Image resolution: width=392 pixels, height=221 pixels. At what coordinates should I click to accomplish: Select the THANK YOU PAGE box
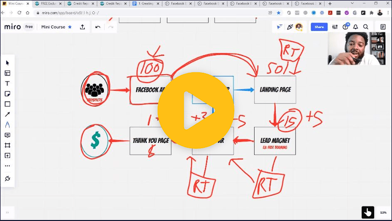click(151, 141)
